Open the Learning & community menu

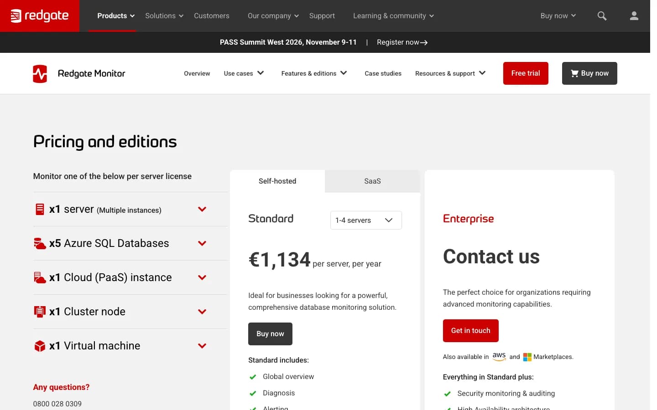(393, 16)
